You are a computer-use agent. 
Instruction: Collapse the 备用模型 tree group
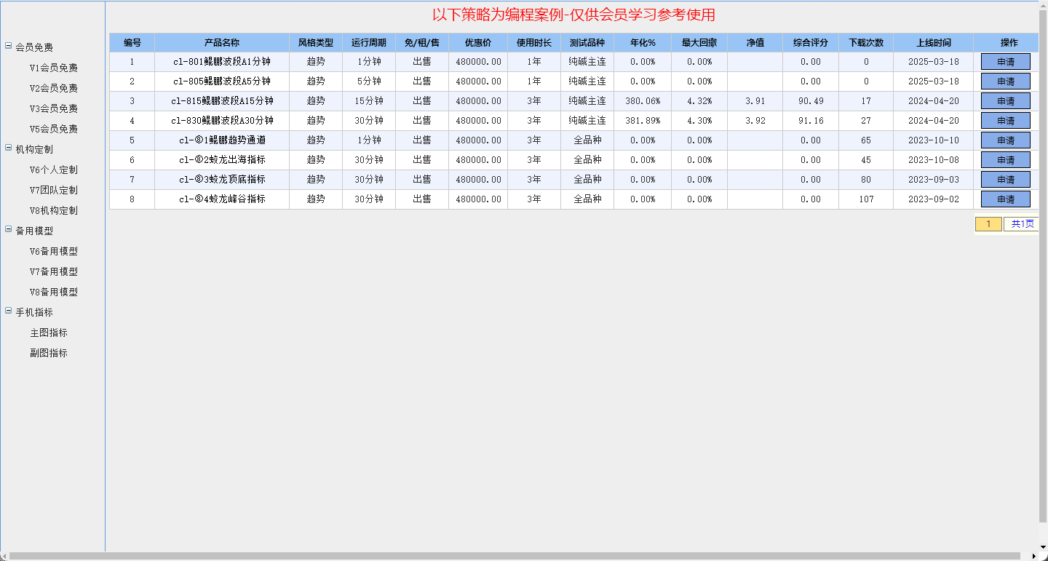click(8, 229)
